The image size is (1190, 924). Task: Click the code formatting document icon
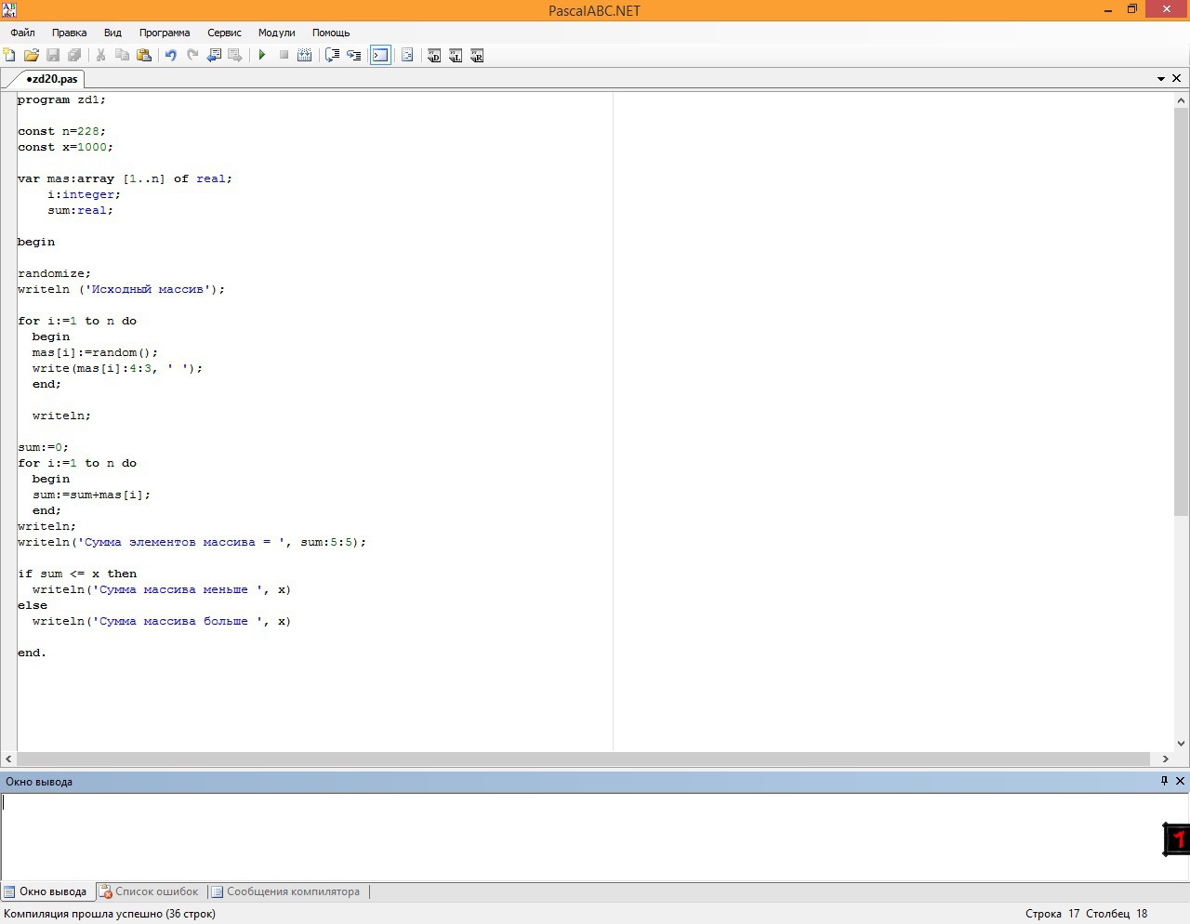coord(407,56)
